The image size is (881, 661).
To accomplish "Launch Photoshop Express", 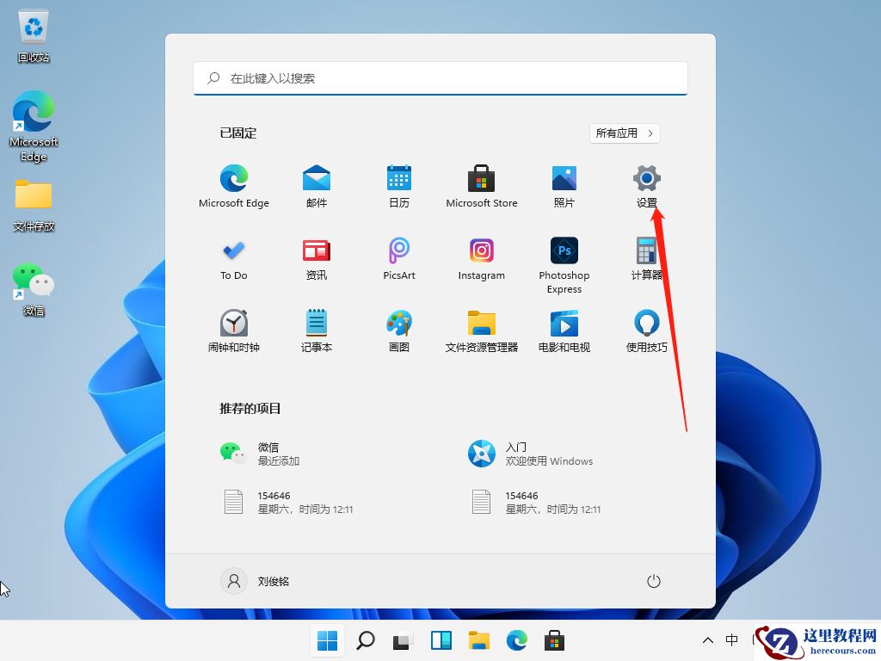I will [x=564, y=254].
